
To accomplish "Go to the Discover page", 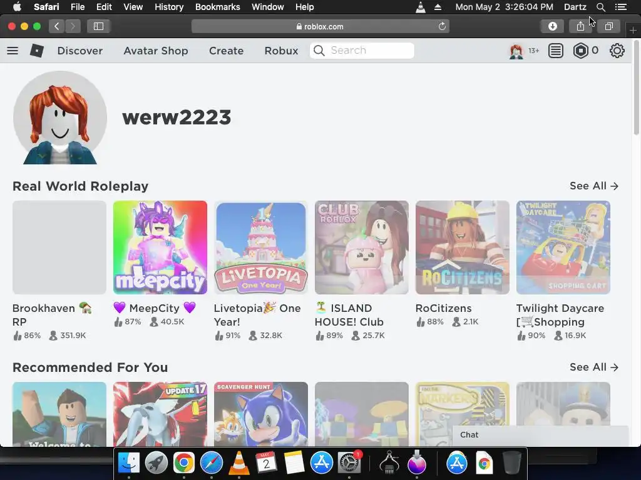I will (x=80, y=51).
